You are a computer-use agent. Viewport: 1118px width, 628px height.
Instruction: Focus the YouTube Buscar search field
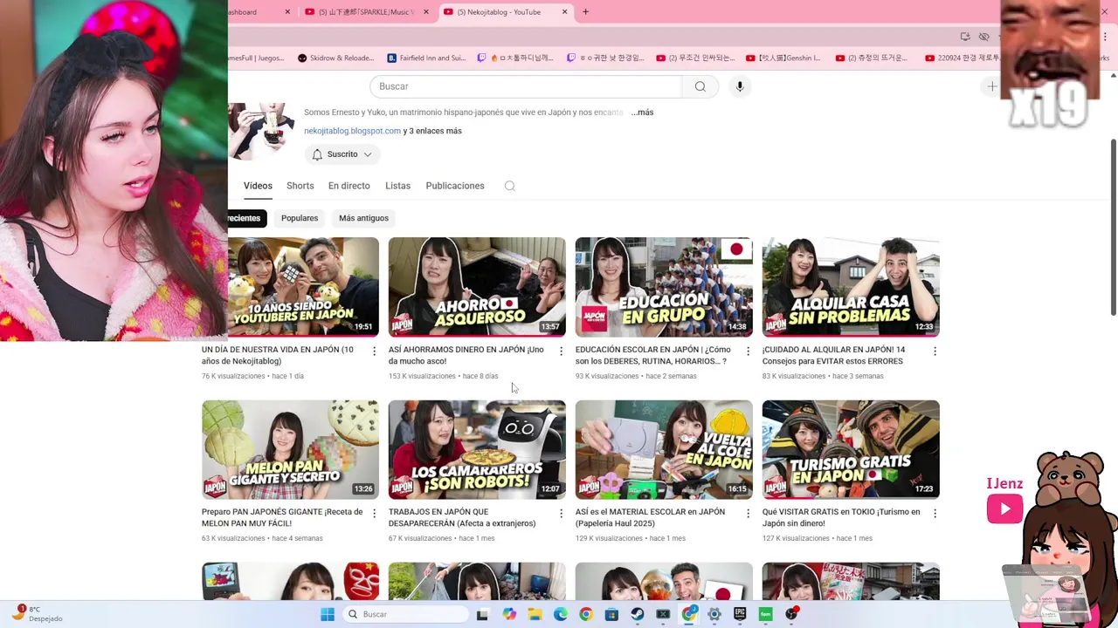[x=526, y=86]
